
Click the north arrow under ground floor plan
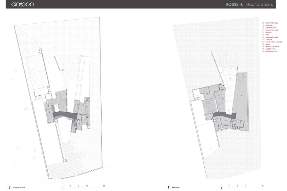pyautogui.click(x=63, y=188)
